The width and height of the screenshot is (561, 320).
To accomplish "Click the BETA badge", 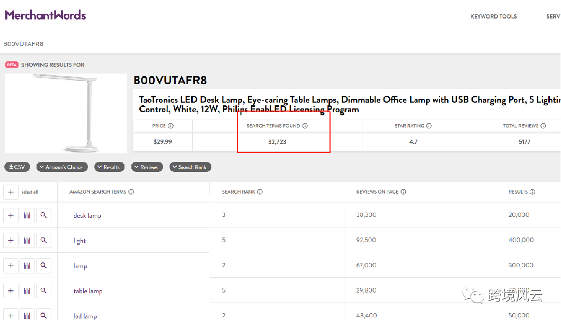I will click(12, 65).
